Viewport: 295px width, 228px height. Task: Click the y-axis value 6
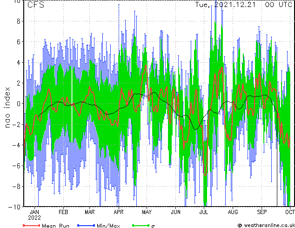pos(19,42)
